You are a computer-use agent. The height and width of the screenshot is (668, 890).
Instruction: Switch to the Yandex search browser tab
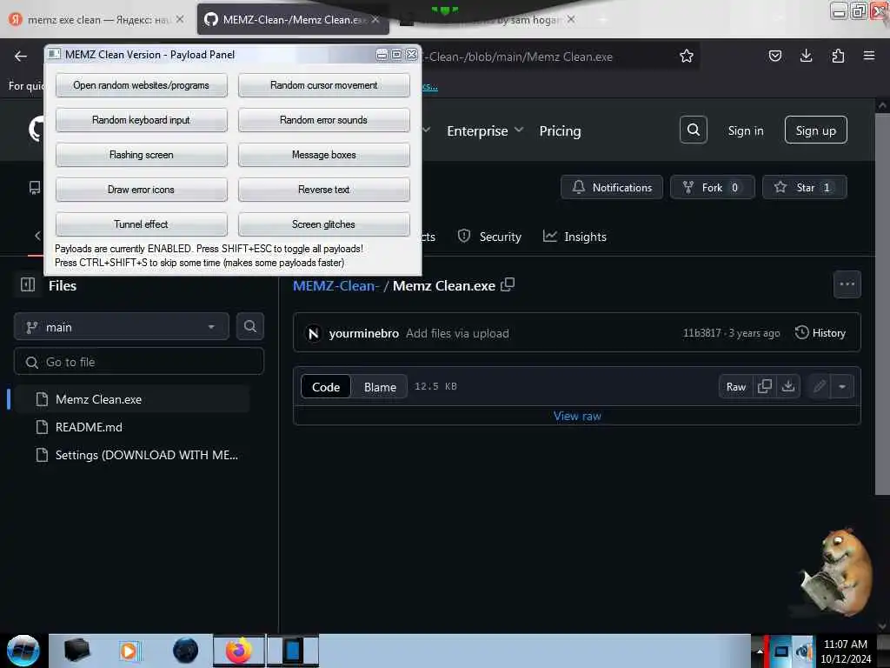pyautogui.click(x=96, y=19)
